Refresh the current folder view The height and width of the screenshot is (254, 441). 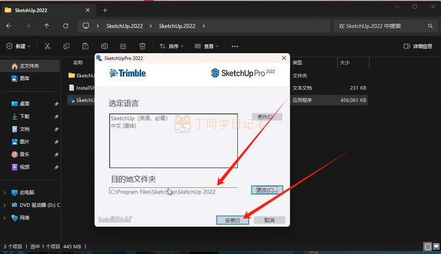point(66,26)
